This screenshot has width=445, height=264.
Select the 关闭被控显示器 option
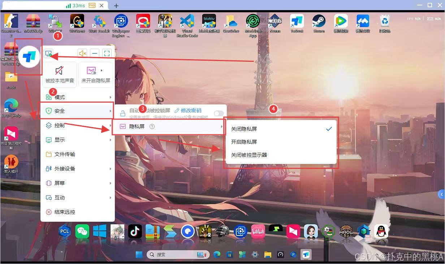(x=281, y=155)
